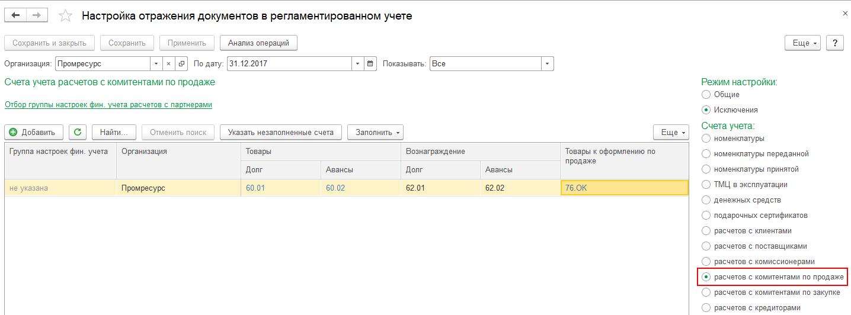The height and width of the screenshot is (315, 851).
Task: Open the top Еще menu
Action: pyautogui.click(x=802, y=43)
